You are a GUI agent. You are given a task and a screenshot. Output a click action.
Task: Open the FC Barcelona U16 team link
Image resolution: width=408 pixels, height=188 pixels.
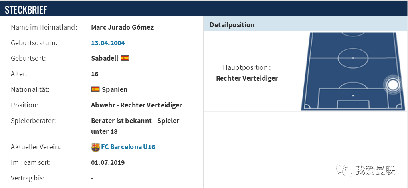coord(128,147)
